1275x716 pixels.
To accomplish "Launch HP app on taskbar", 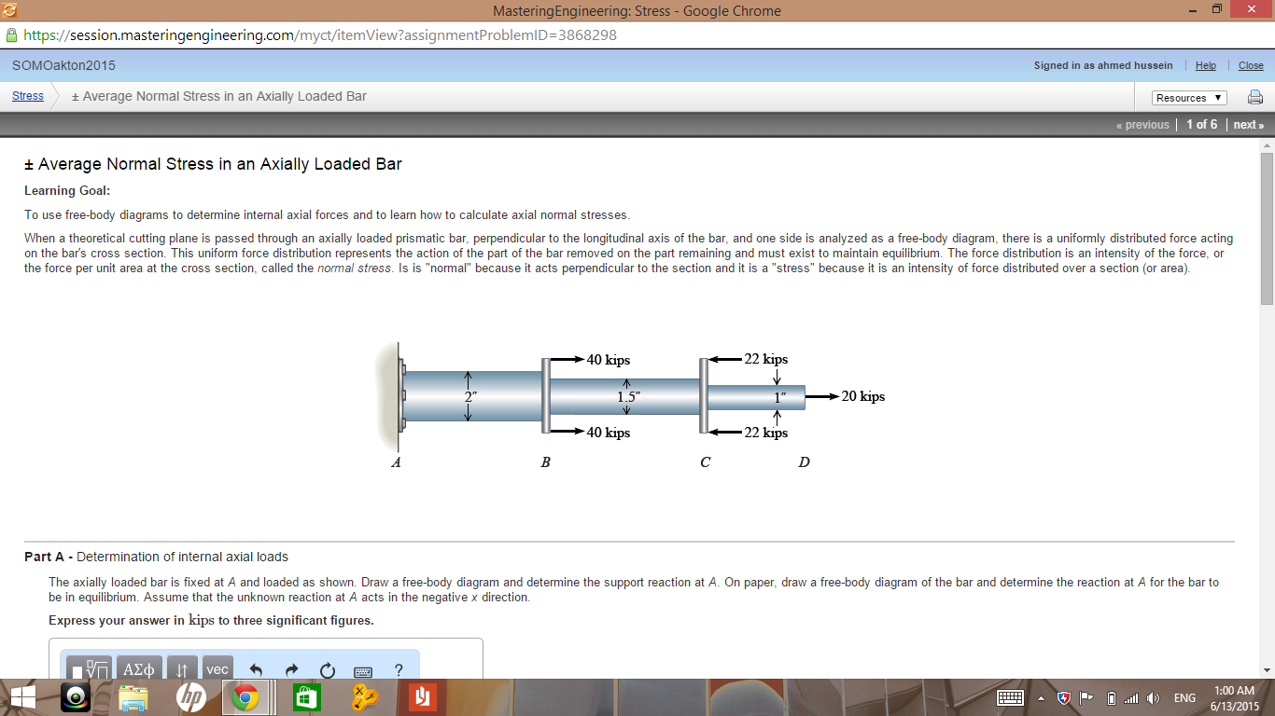I will click(191, 698).
